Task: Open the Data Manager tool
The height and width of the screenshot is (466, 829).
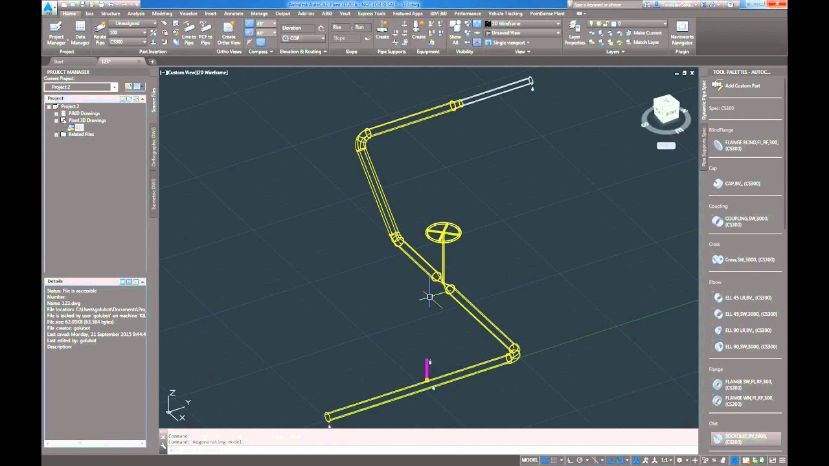Action: [80, 32]
